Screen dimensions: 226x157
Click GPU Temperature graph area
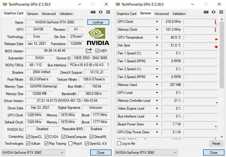200,37
